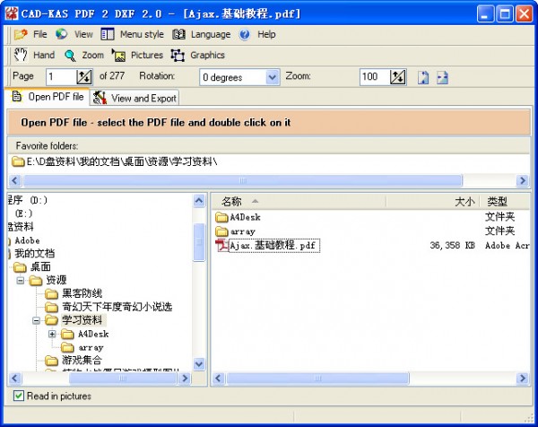
Task: Choose the Pictures toolbar label
Action: click(147, 55)
